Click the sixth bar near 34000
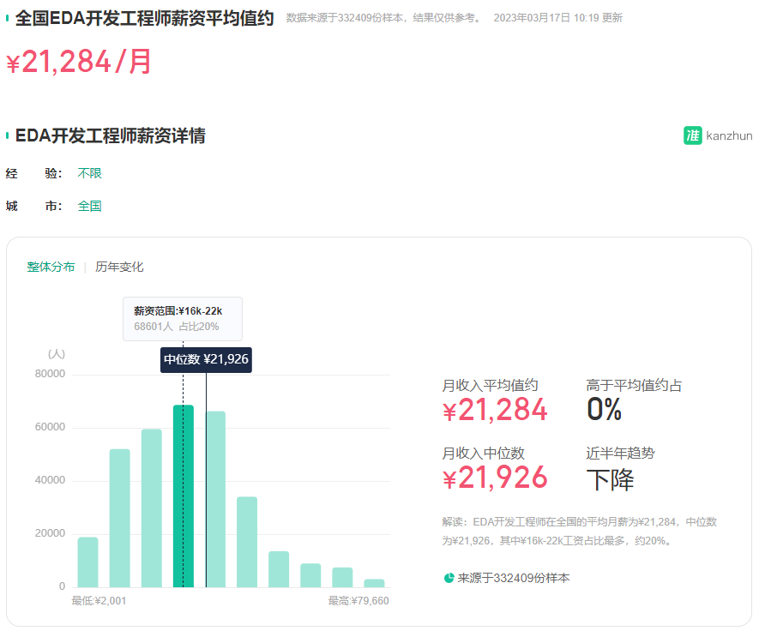Image resolution: width=765 pixels, height=631 pixels. point(247,542)
